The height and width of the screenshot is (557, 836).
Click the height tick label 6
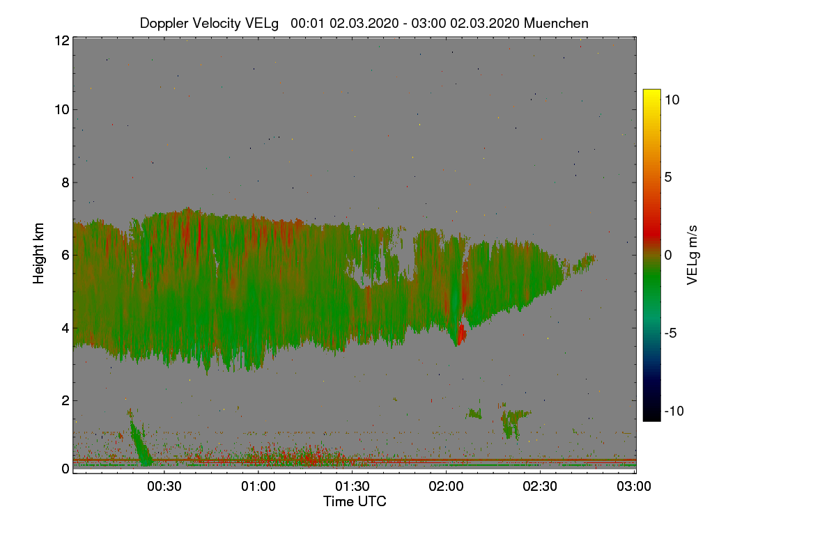pyautogui.click(x=65, y=256)
